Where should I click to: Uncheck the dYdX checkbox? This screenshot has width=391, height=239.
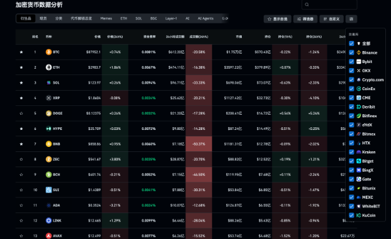351,125
